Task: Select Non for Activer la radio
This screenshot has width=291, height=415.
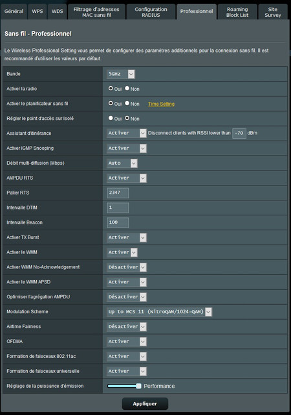Action: pos(127,88)
